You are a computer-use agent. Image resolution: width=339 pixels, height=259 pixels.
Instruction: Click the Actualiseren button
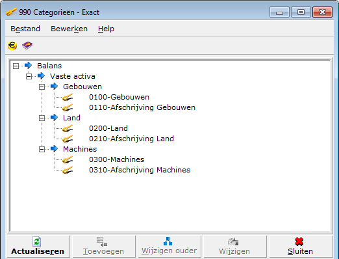[38, 247]
